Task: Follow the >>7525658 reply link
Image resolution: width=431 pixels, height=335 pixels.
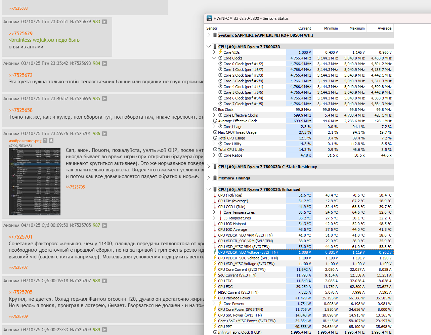Action: pos(21,110)
